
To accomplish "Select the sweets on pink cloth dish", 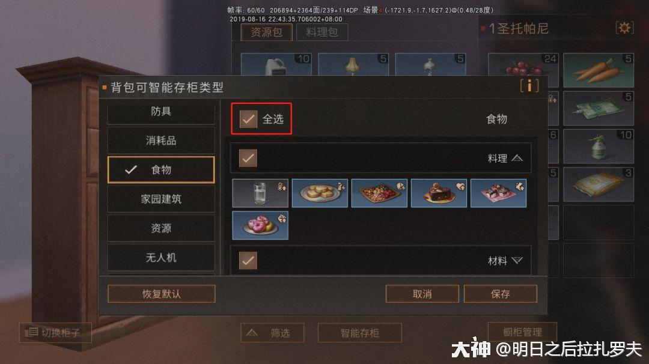I will point(498,193).
